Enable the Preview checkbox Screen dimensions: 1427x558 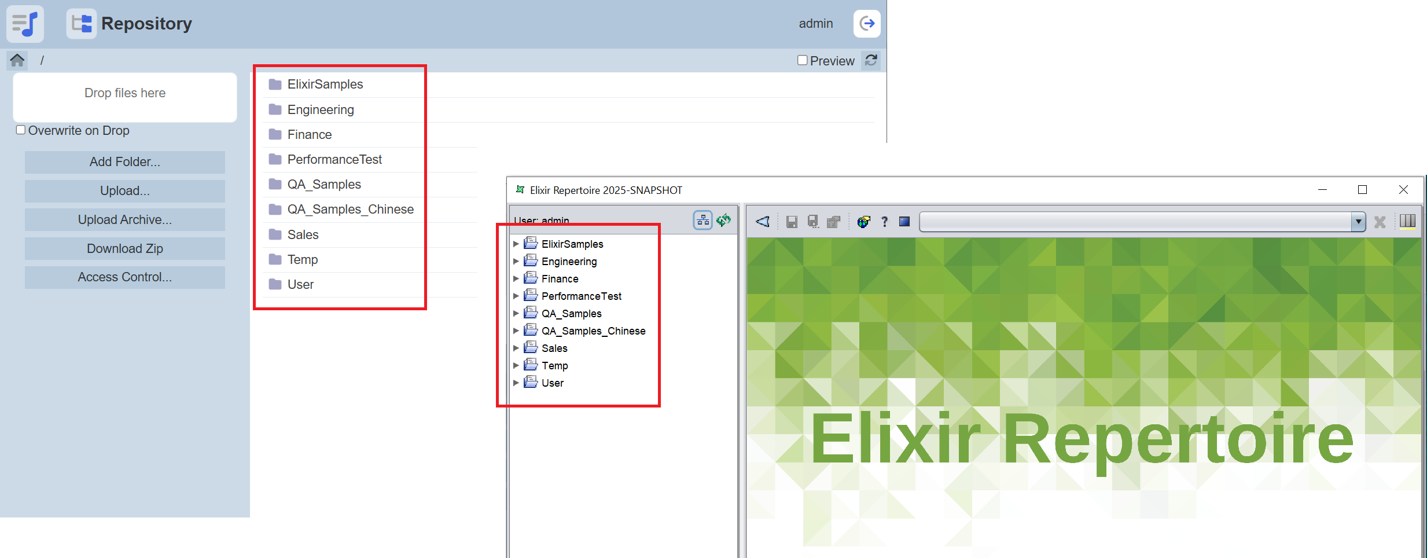802,60
